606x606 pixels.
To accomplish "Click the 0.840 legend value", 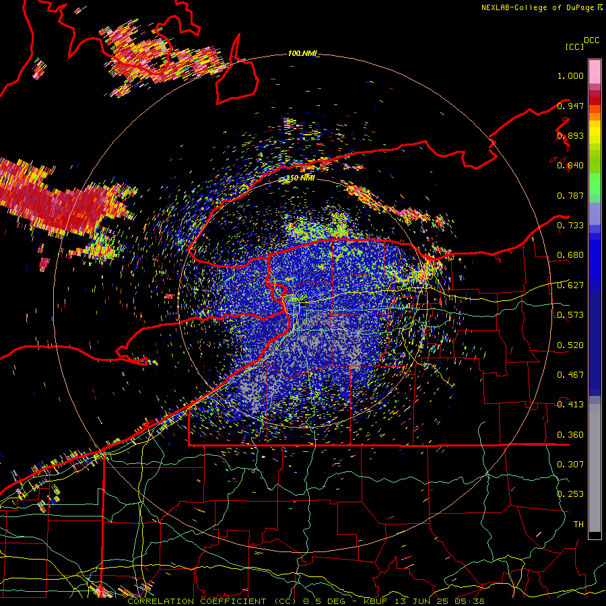I will click(570, 166).
